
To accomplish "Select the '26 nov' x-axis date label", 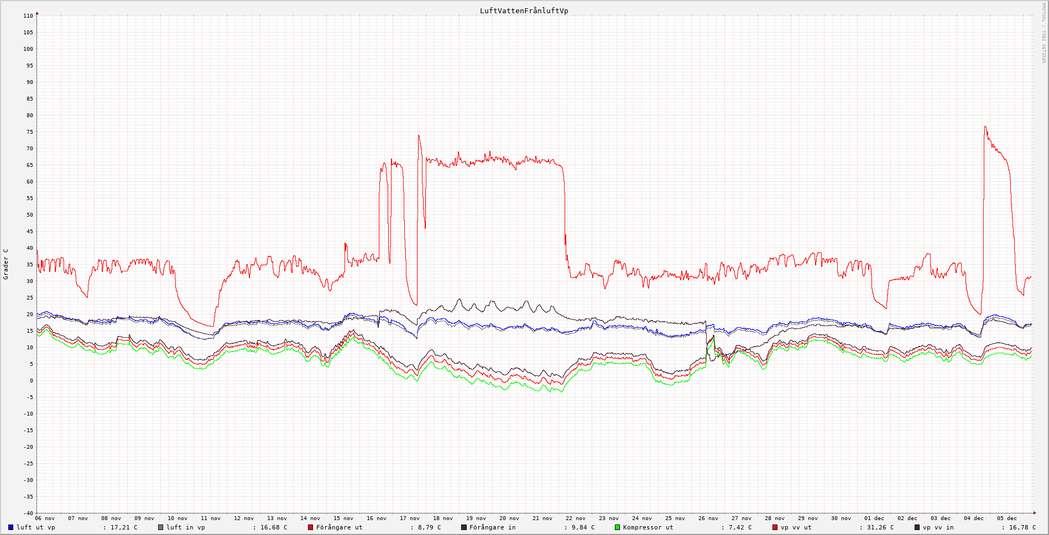I will click(708, 518).
